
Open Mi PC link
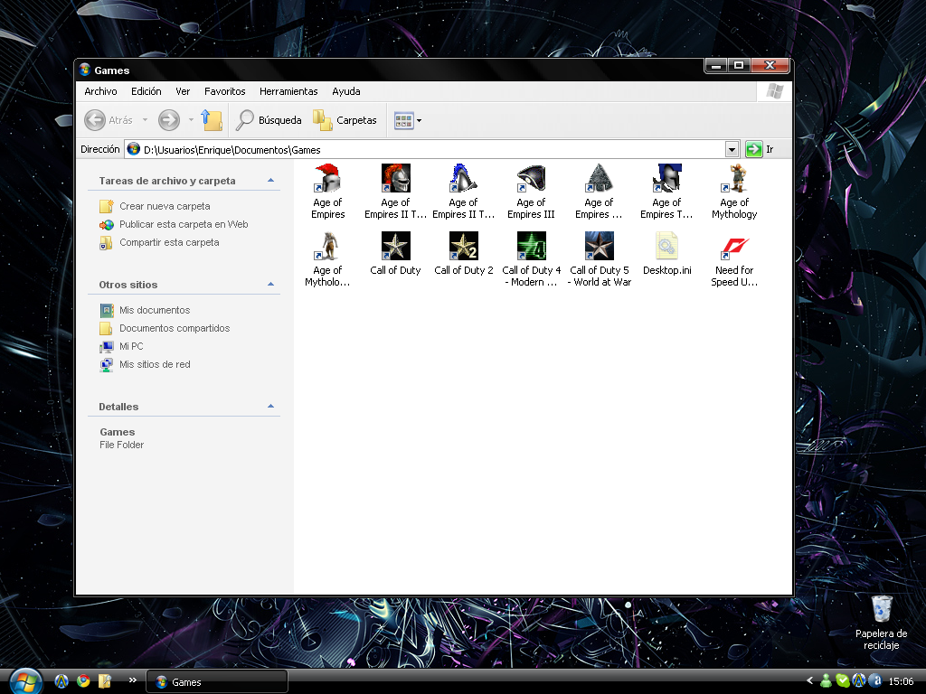(x=131, y=346)
